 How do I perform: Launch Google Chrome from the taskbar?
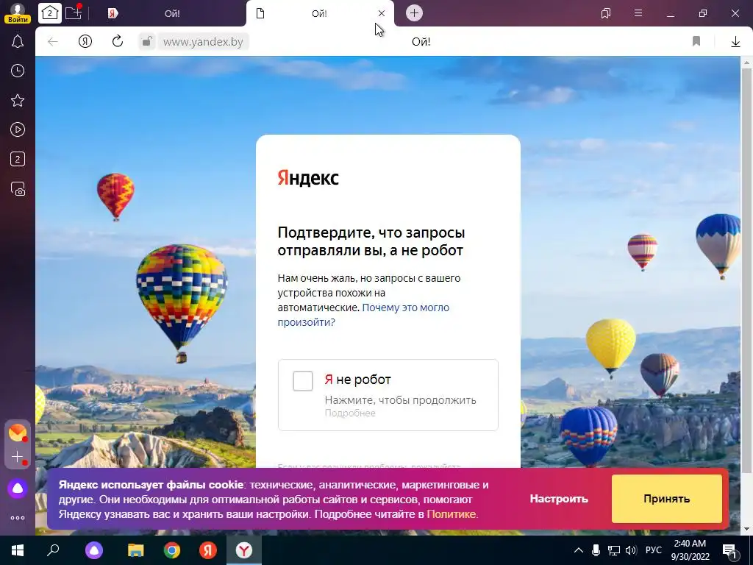click(172, 550)
